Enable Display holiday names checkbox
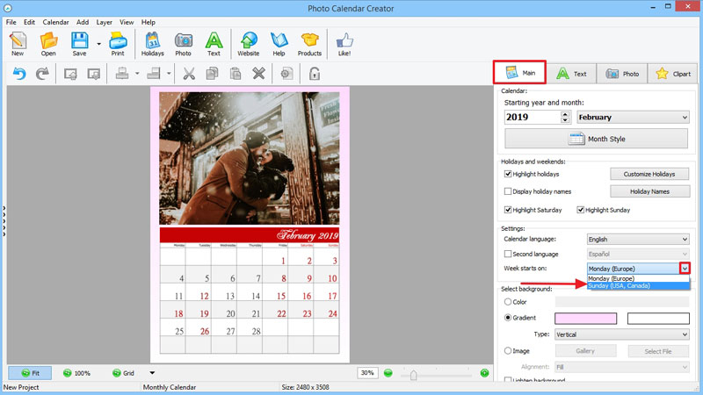This screenshot has height=395, width=703. (x=508, y=191)
